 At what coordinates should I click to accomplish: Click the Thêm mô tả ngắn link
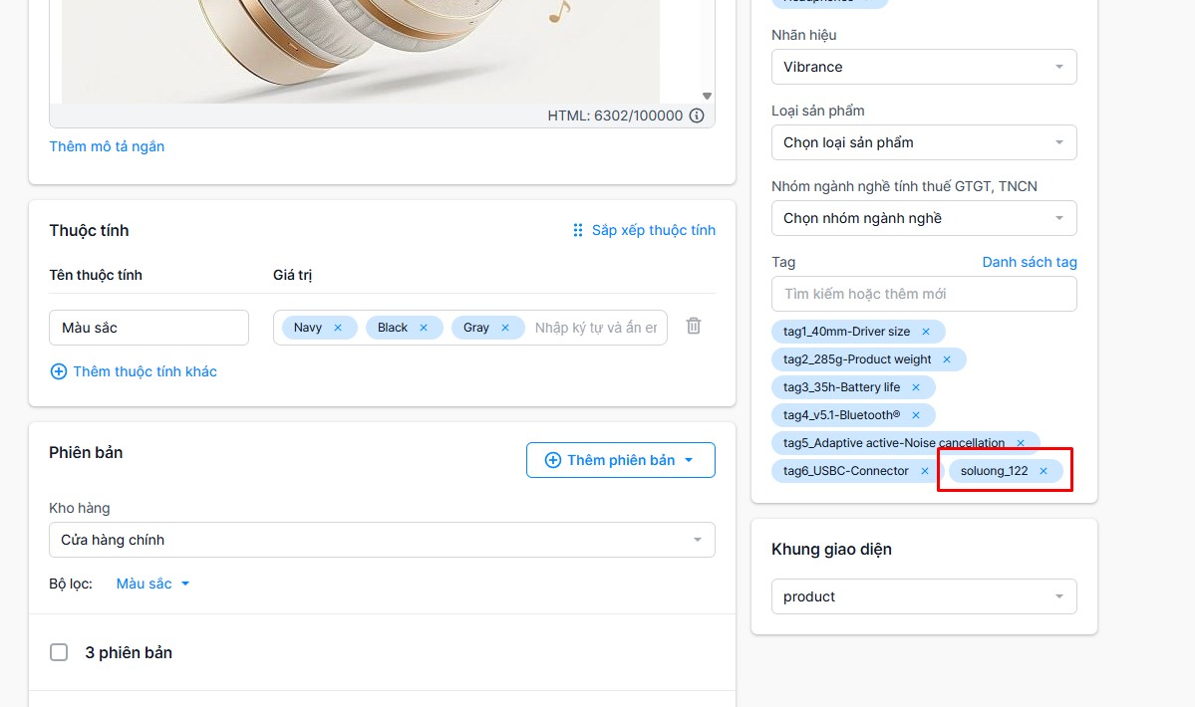pos(107,146)
